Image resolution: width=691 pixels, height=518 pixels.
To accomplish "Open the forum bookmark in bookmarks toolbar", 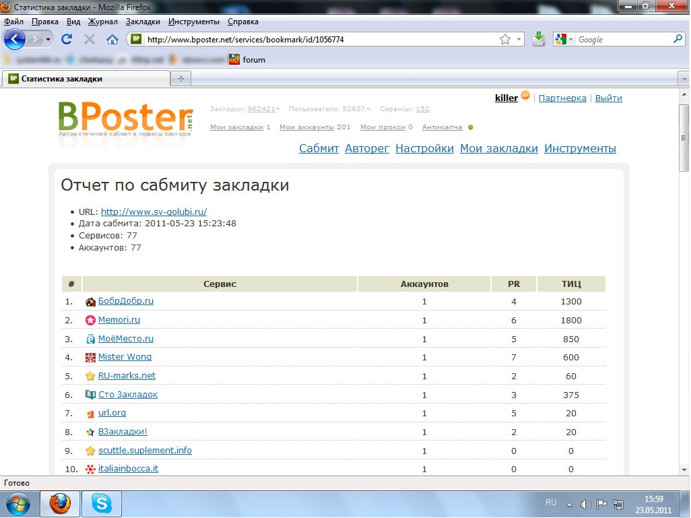I will pyautogui.click(x=247, y=59).
